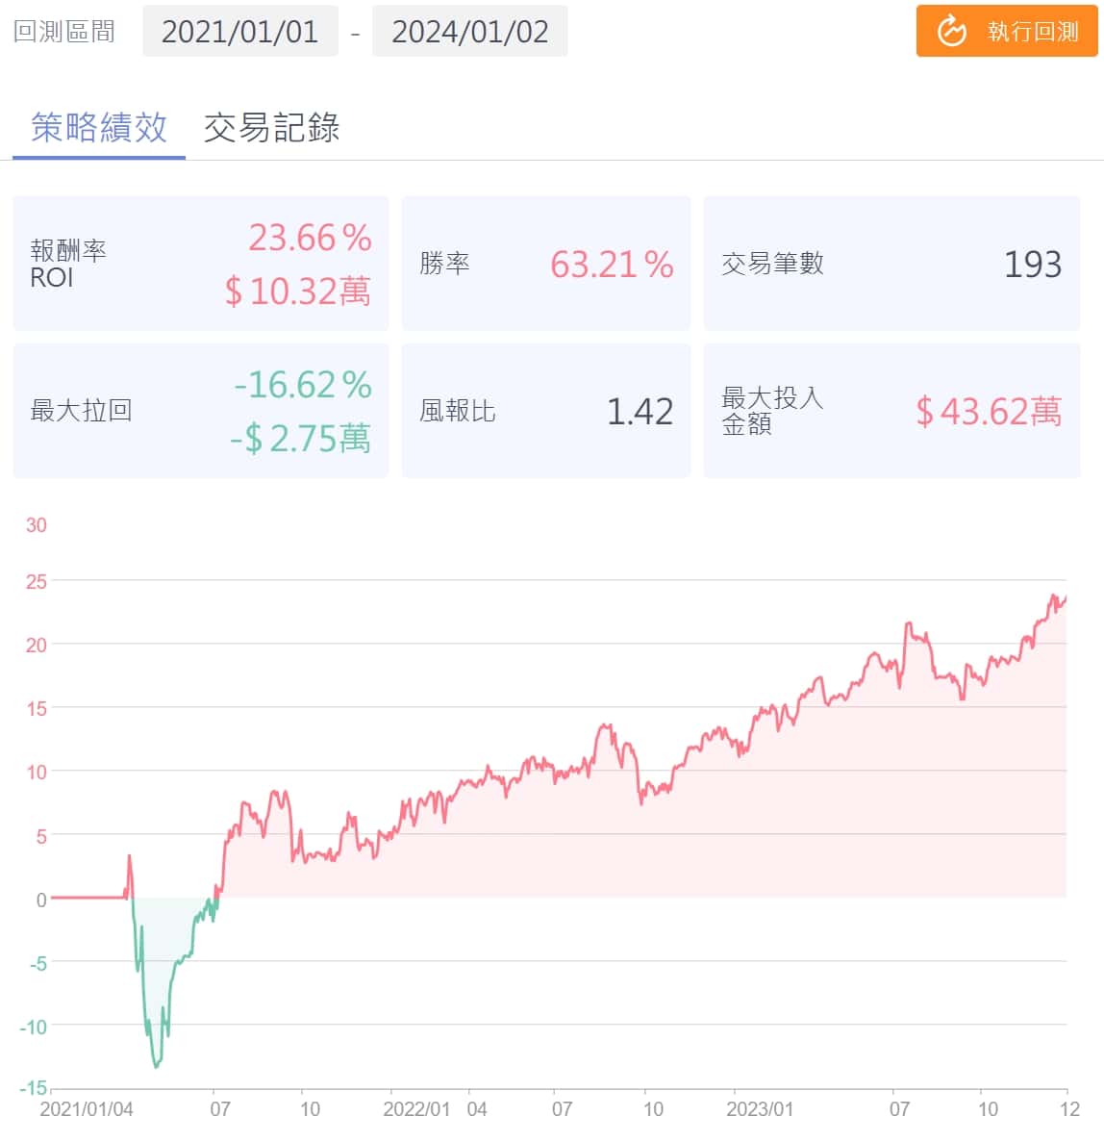Screen dimensions: 1104x1142
Task: Click the 2023/01 x-axis marker
Action: pyautogui.click(x=760, y=1109)
